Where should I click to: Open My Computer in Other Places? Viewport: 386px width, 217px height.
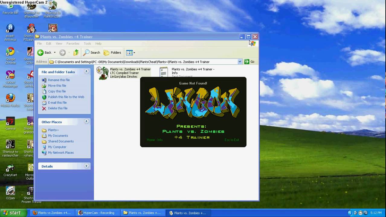[x=57, y=147]
